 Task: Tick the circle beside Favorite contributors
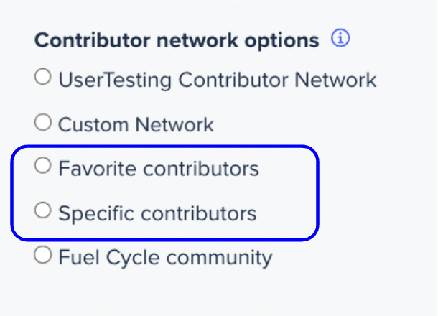click(x=43, y=165)
